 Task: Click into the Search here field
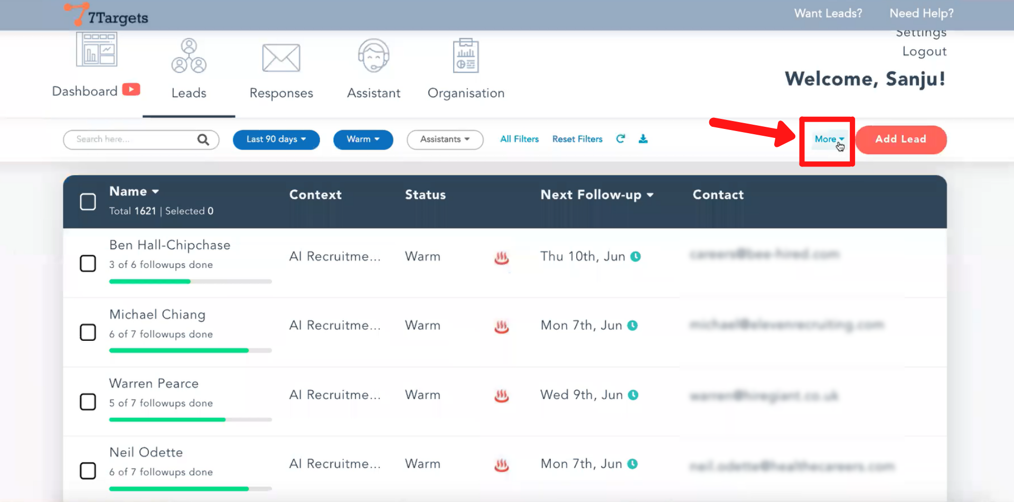[x=132, y=140]
